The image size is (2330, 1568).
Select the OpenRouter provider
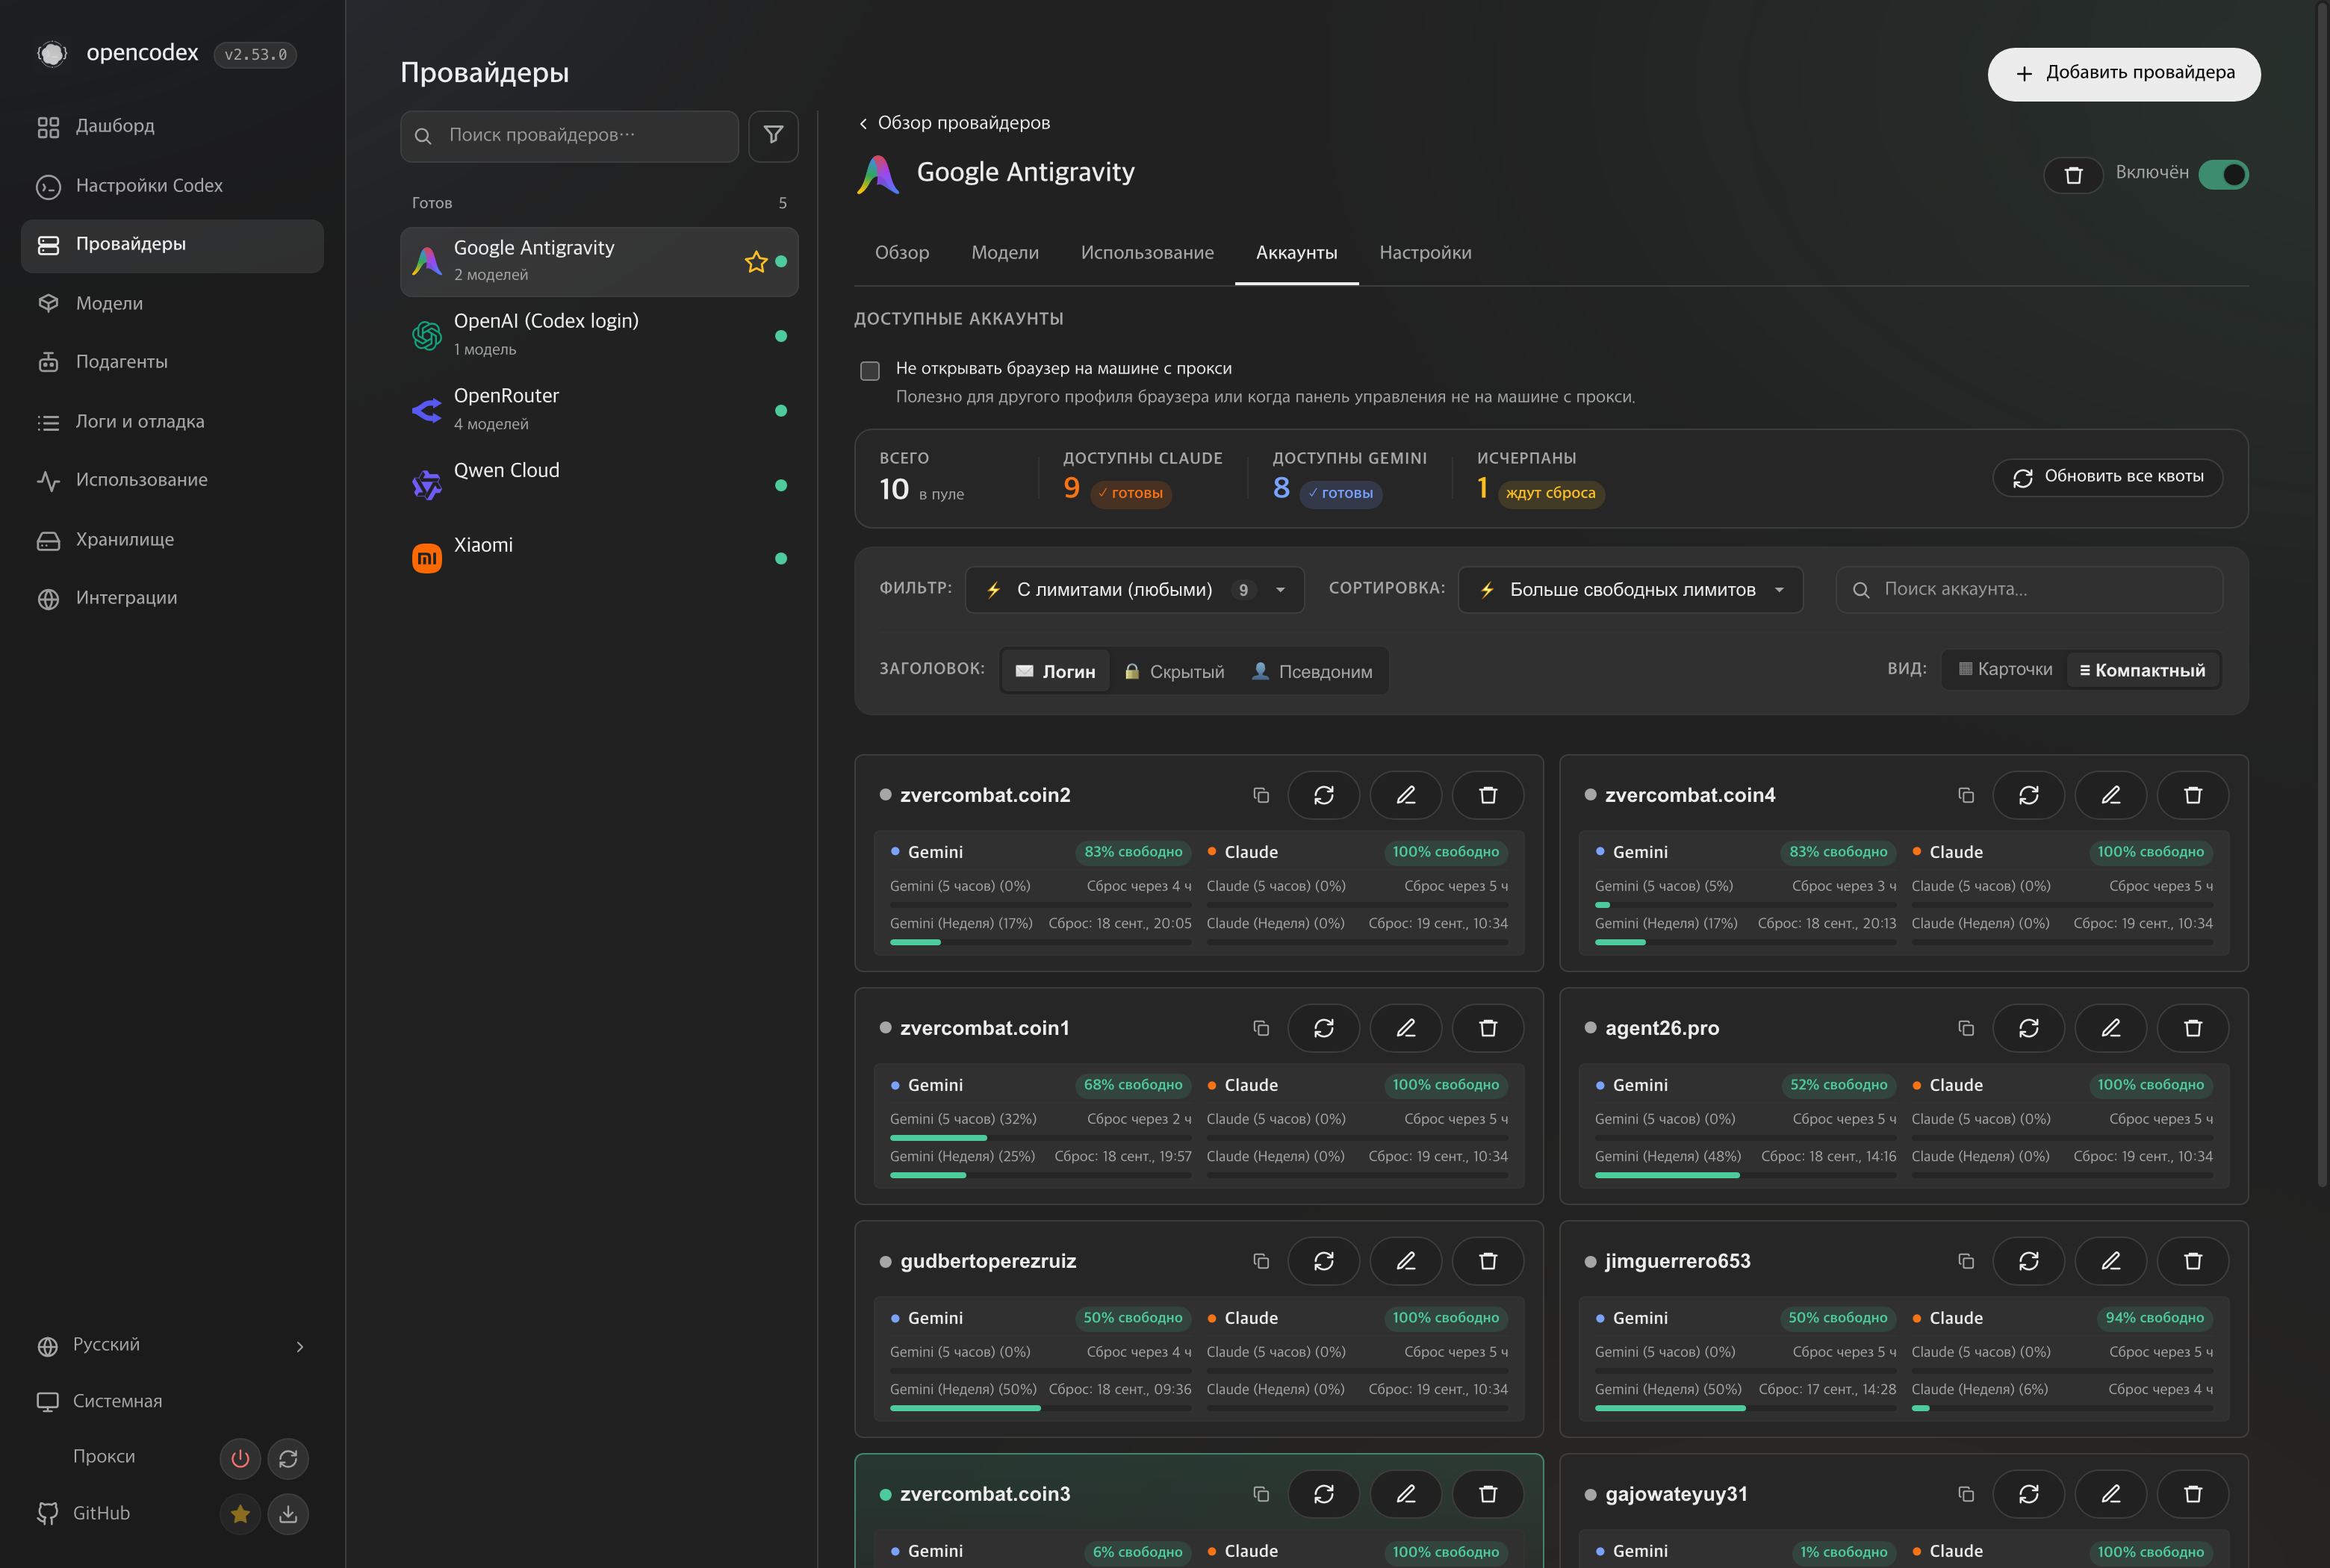[x=599, y=410]
